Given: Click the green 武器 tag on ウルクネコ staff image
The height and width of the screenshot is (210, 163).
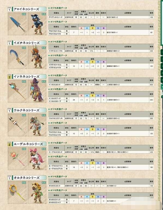Looking at the screenshot, I should point(24,115).
